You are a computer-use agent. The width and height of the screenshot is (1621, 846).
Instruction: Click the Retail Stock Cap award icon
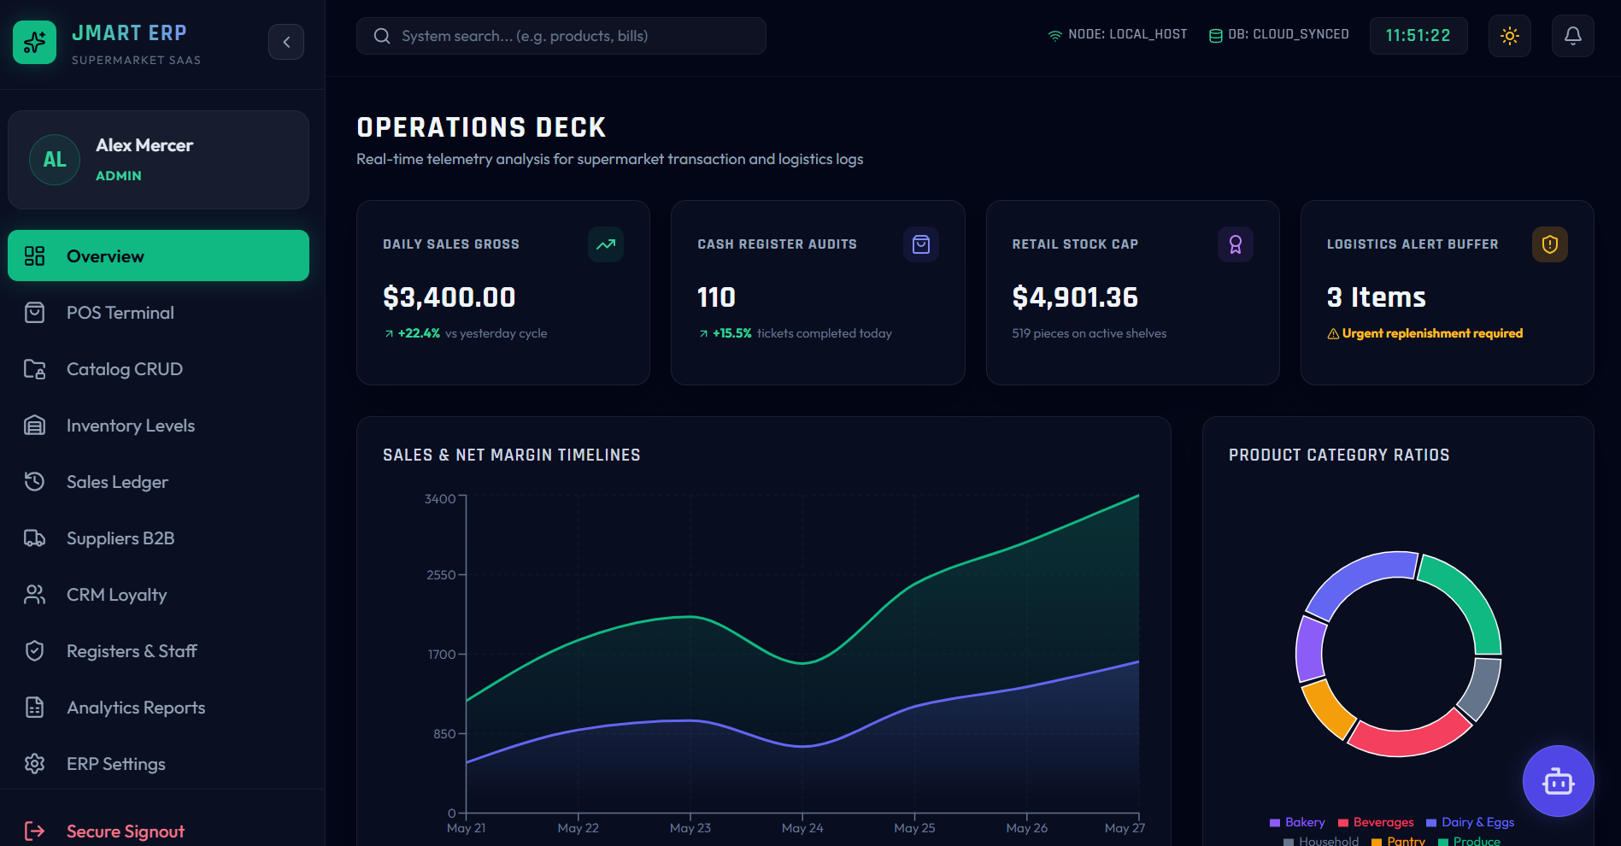coord(1236,244)
